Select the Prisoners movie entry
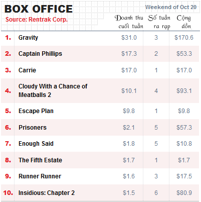 (33, 128)
